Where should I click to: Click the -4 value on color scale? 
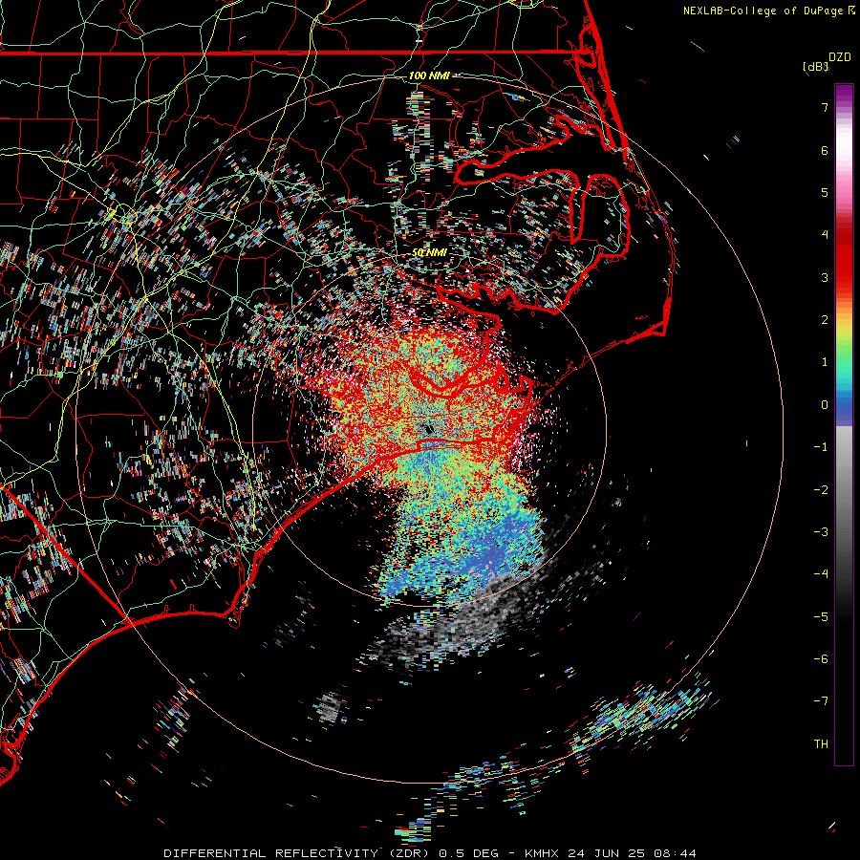(821, 574)
